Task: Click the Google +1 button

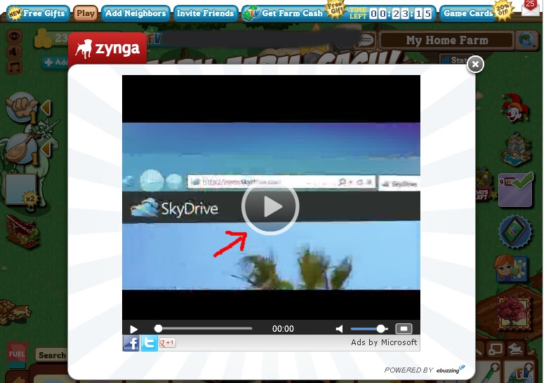Action: 168,343
